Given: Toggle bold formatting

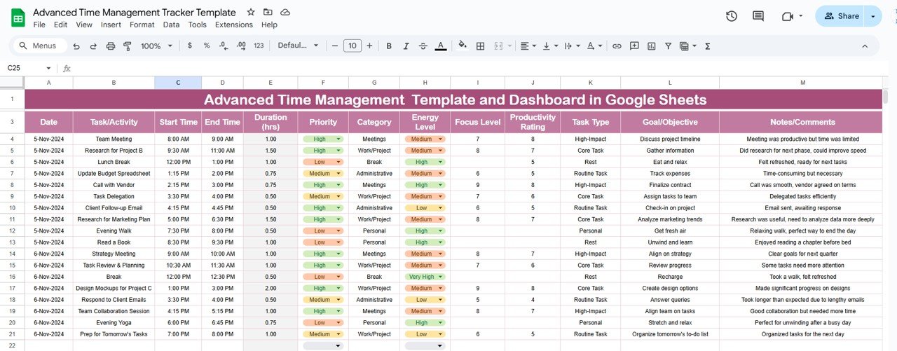Looking at the screenshot, I should 389,46.
